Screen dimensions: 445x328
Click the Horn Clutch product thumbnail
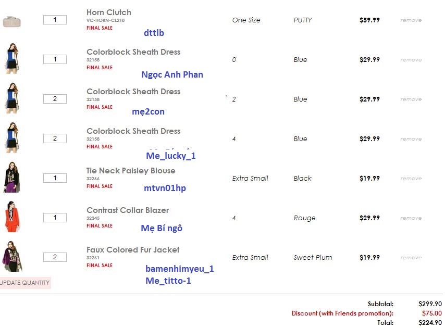11,21
